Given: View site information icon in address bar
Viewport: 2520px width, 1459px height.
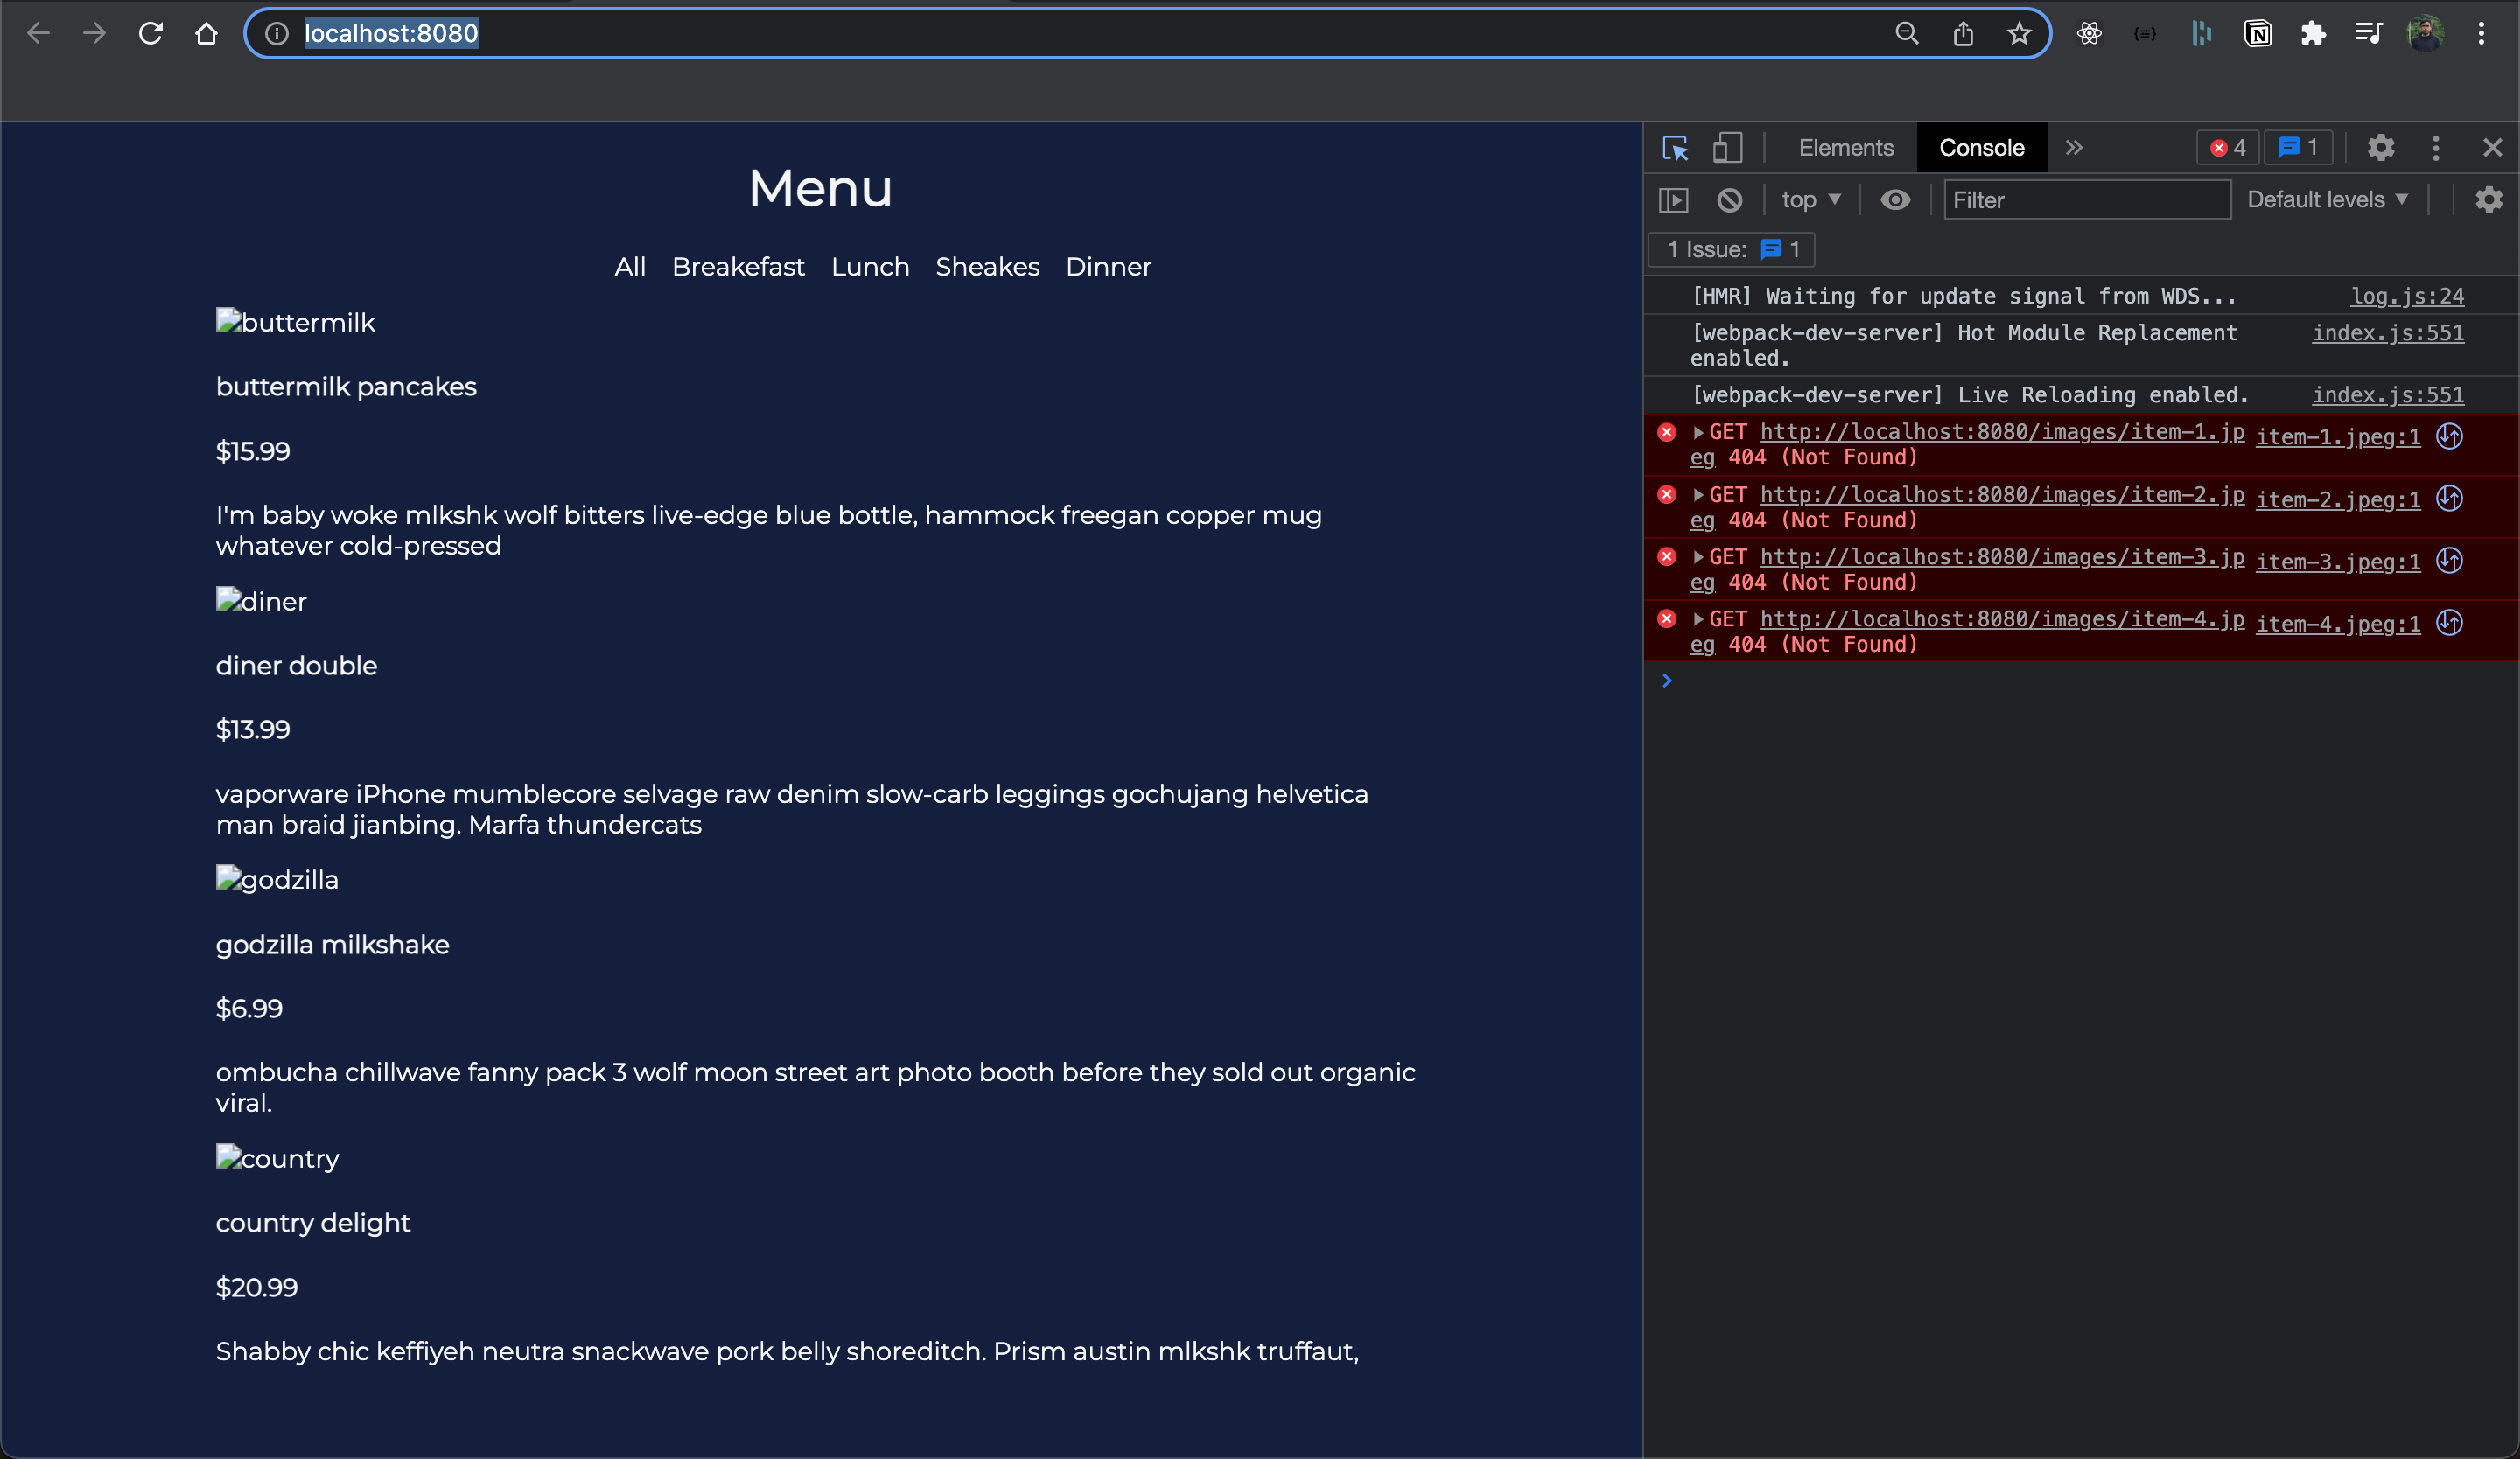Looking at the screenshot, I should pyautogui.click(x=277, y=33).
